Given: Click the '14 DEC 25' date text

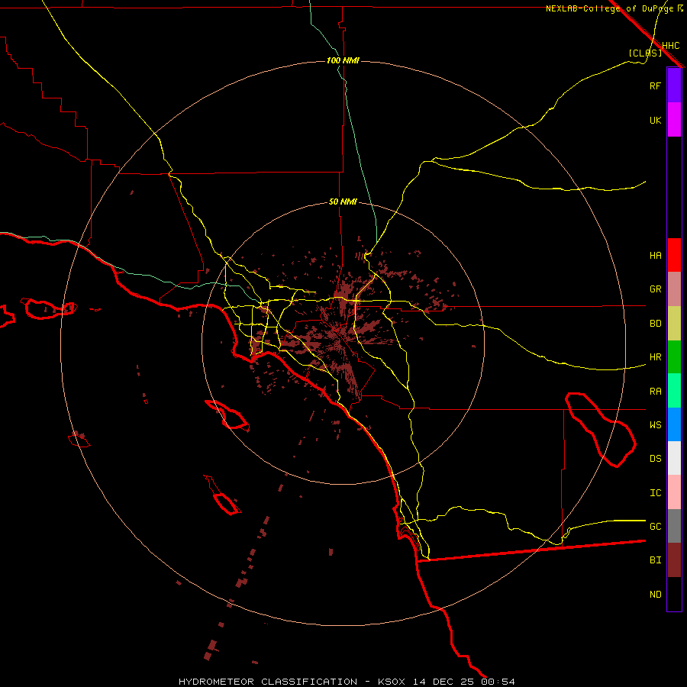Looking at the screenshot, I should click(443, 682).
